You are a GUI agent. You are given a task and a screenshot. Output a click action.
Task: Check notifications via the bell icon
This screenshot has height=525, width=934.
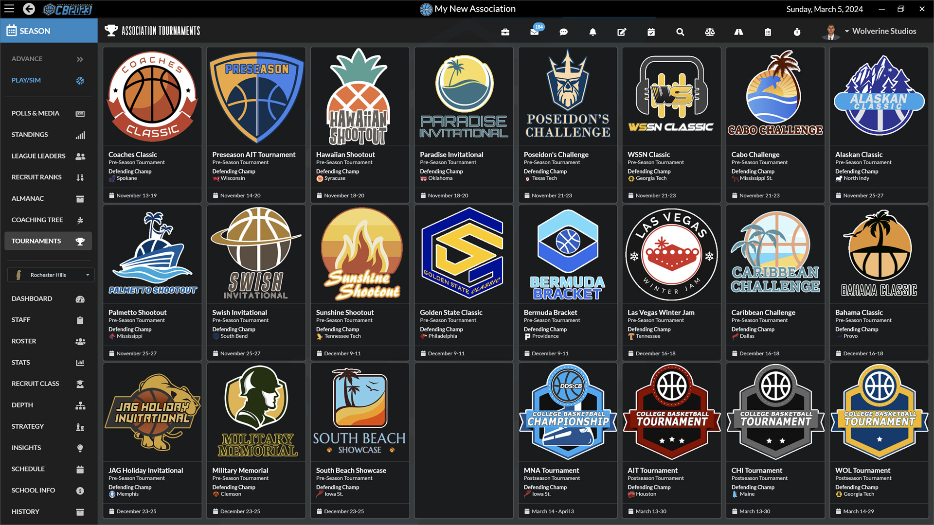click(x=593, y=32)
